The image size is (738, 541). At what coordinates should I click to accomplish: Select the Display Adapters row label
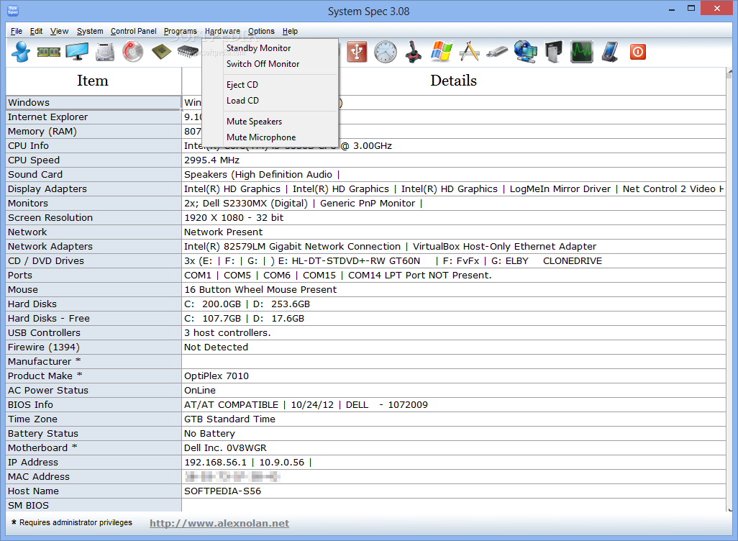tap(94, 189)
